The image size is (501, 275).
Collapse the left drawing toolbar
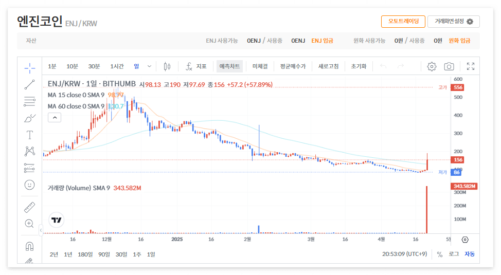coord(41,230)
